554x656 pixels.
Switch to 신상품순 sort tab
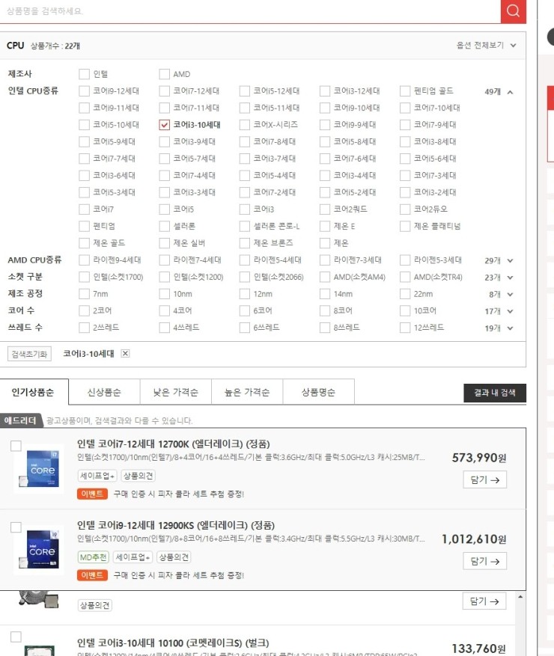point(104,392)
